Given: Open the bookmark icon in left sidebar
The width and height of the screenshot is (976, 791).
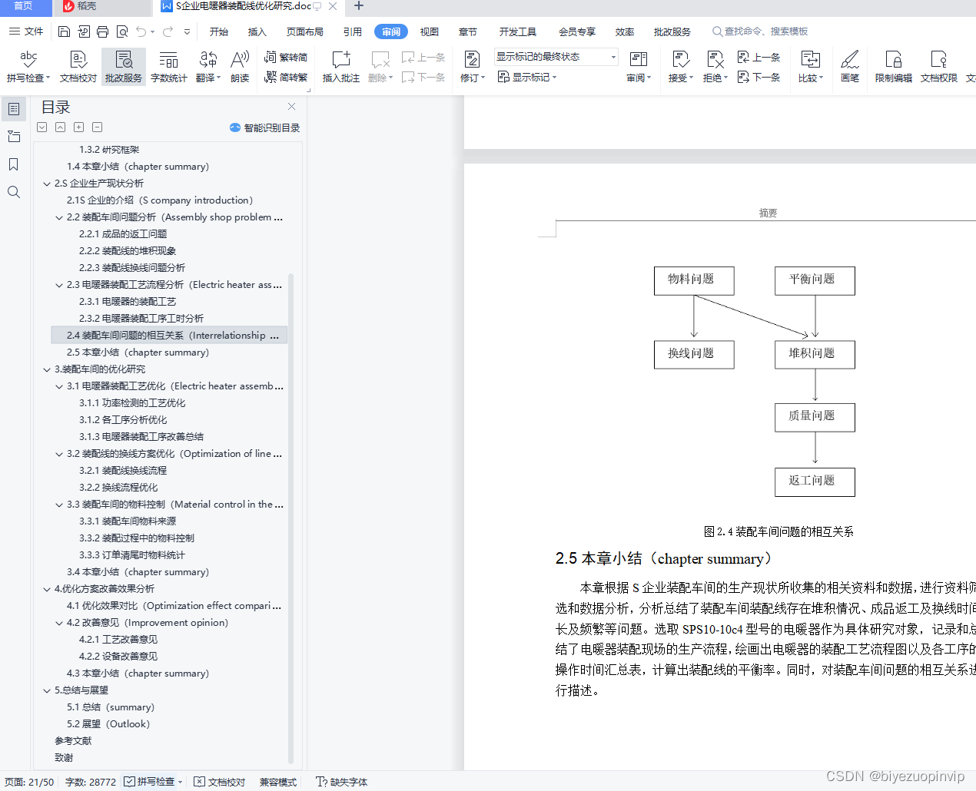Looking at the screenshot, I should coord(14,164).
